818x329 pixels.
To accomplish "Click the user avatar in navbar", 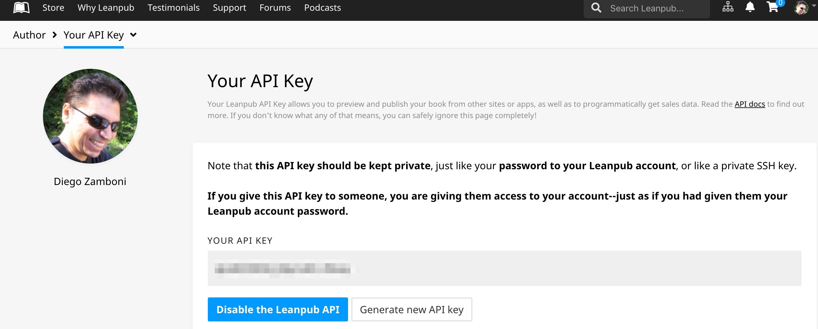I will [801, 7].
